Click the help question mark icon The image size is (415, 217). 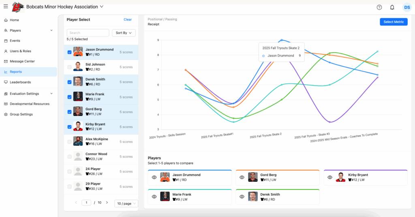[379, 7]
